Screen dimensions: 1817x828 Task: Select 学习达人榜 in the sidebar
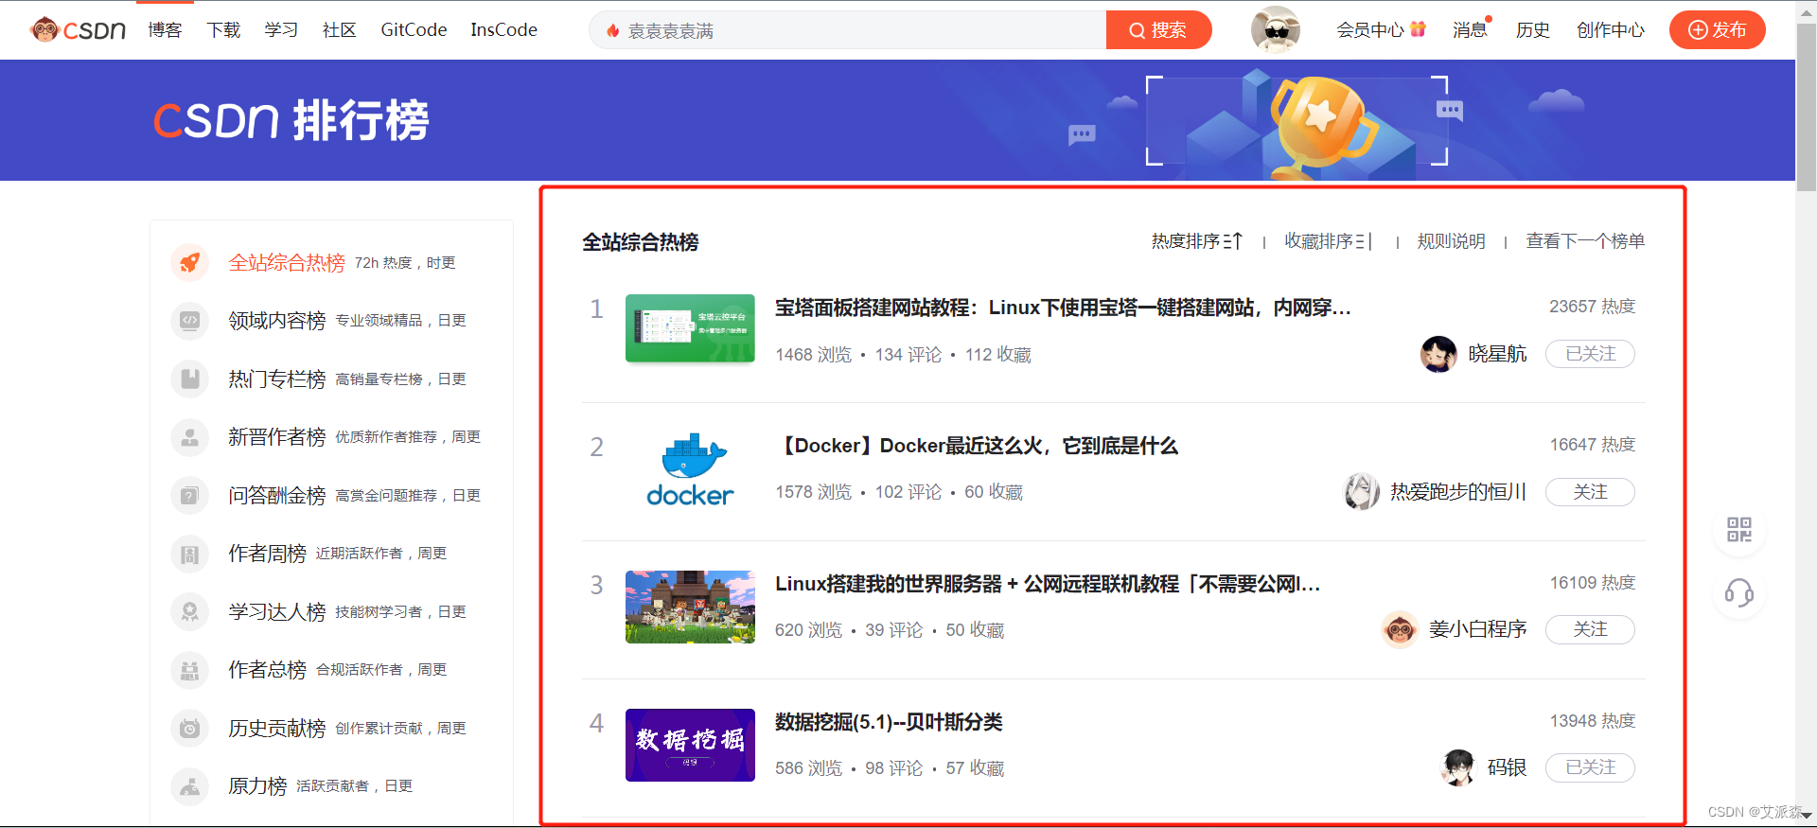pyautogui.click(x=276, y=612)
